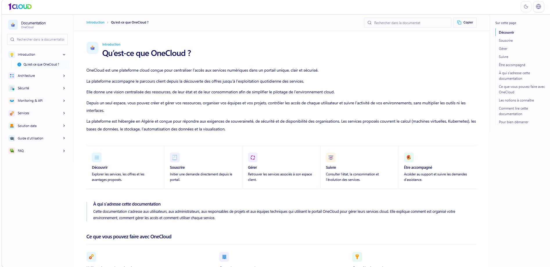The image size is (550, 267).
Task: Collapse the Introduction section chevron
Action: click(64, 55)
